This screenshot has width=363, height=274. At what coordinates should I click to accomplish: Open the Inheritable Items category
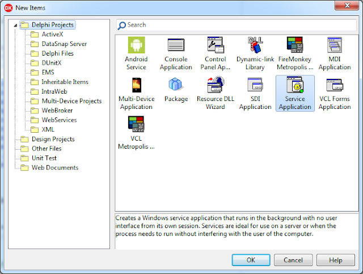click(65, 82)
